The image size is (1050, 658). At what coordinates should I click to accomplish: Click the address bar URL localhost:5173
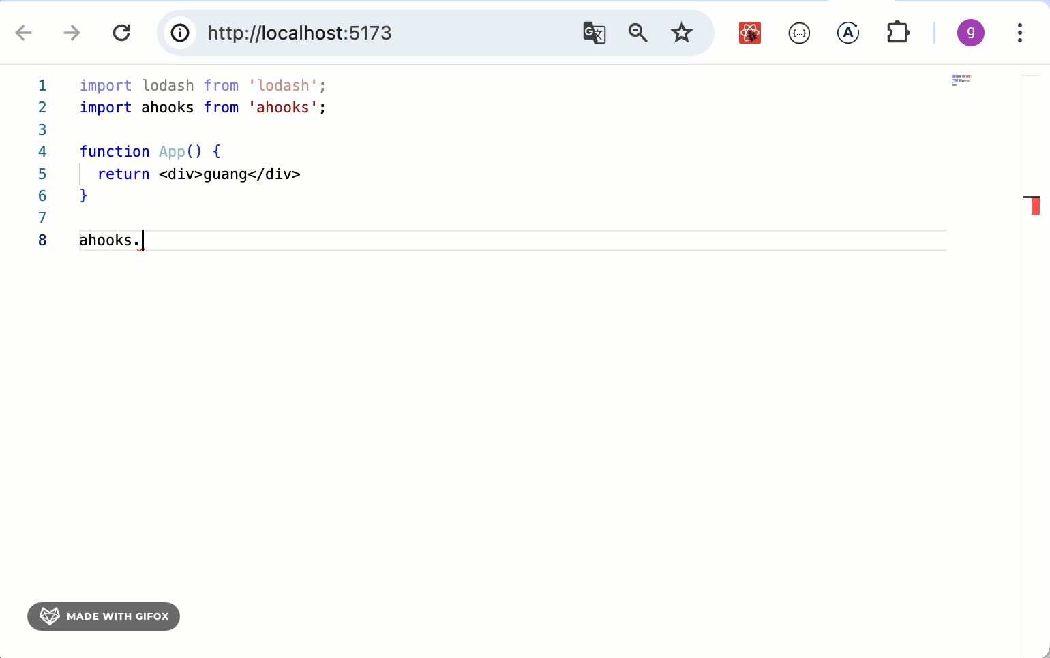[x=299, y=33]
